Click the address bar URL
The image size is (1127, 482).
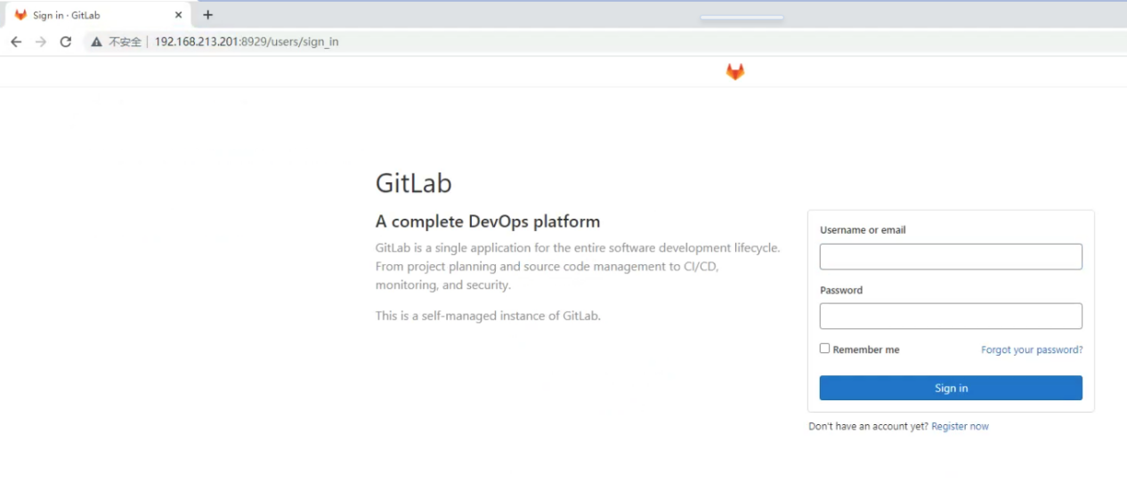247,42
